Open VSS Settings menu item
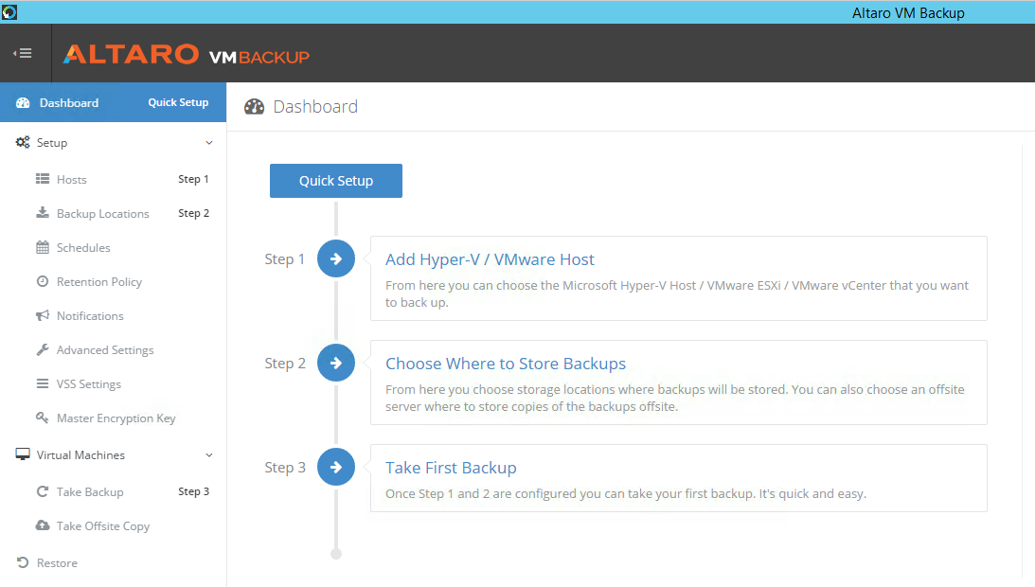 pos(88,384)
